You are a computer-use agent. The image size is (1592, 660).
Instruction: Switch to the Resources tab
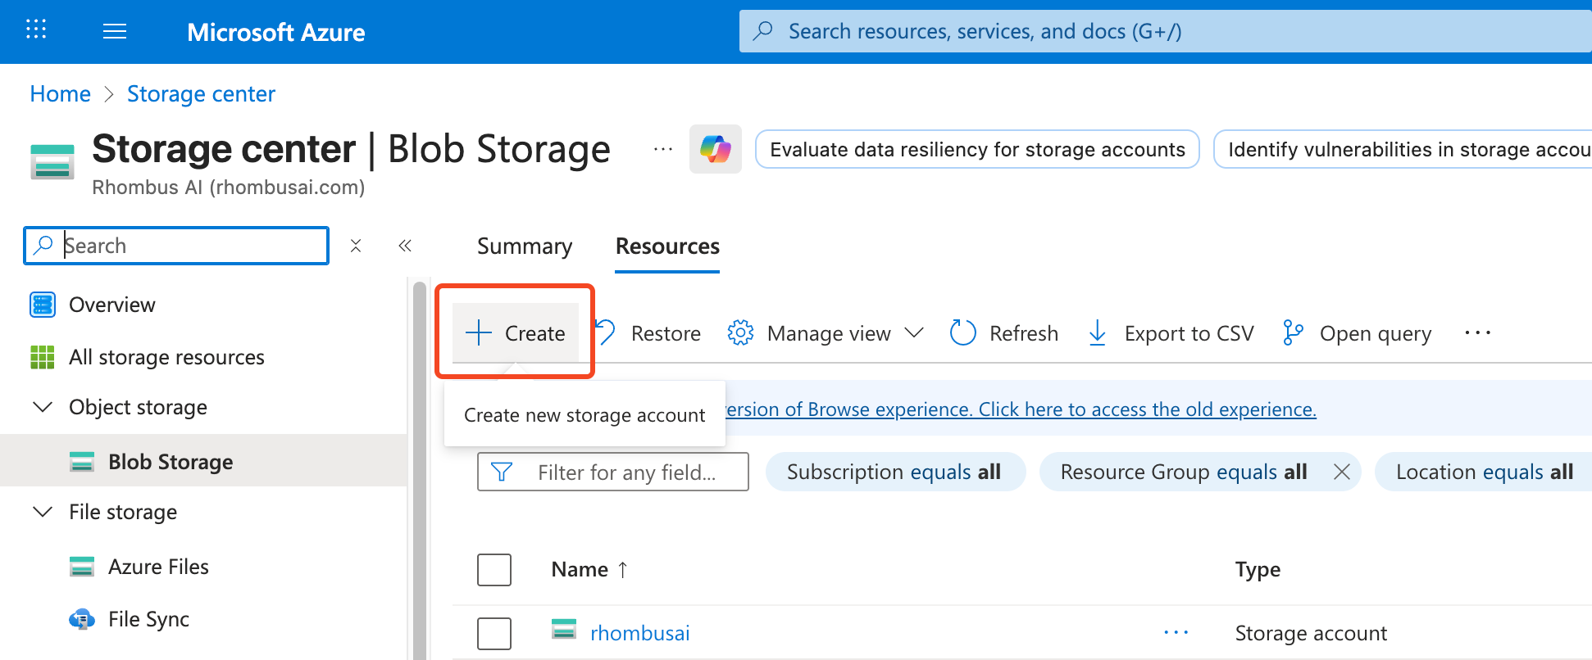pos(667,246)
